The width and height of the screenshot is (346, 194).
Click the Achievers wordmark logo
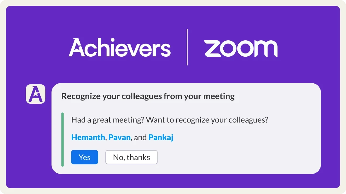coord(119,48)
